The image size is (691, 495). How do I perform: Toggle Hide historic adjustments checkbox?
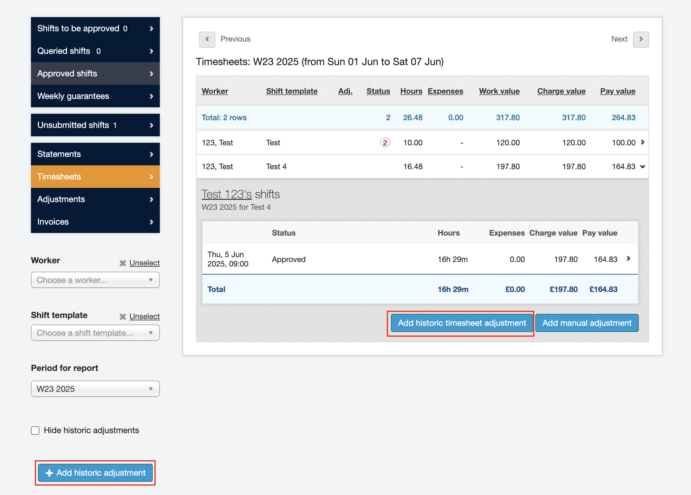pyautogui.click(x=35, y=431)
